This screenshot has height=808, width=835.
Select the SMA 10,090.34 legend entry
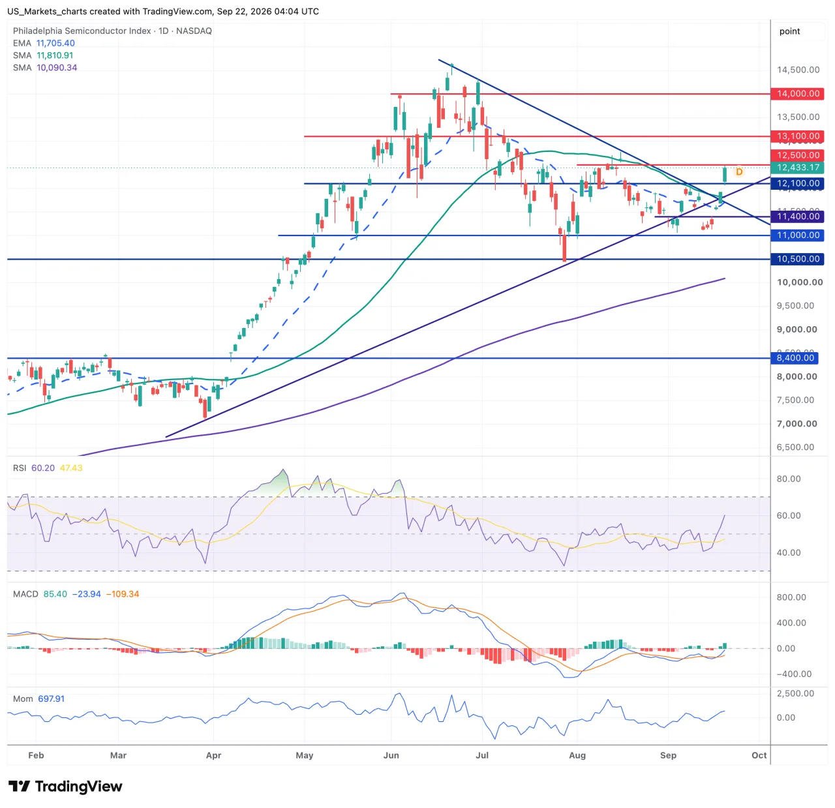[45, 68]
